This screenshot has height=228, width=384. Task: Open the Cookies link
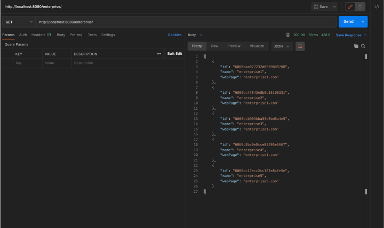coord(174,35)
